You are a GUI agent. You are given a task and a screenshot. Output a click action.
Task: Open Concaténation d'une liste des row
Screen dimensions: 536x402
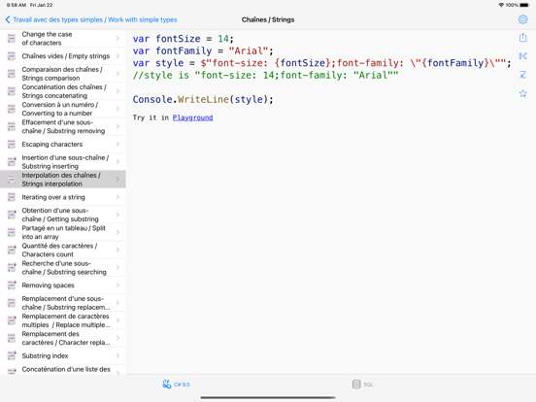(x=63, y=370)
